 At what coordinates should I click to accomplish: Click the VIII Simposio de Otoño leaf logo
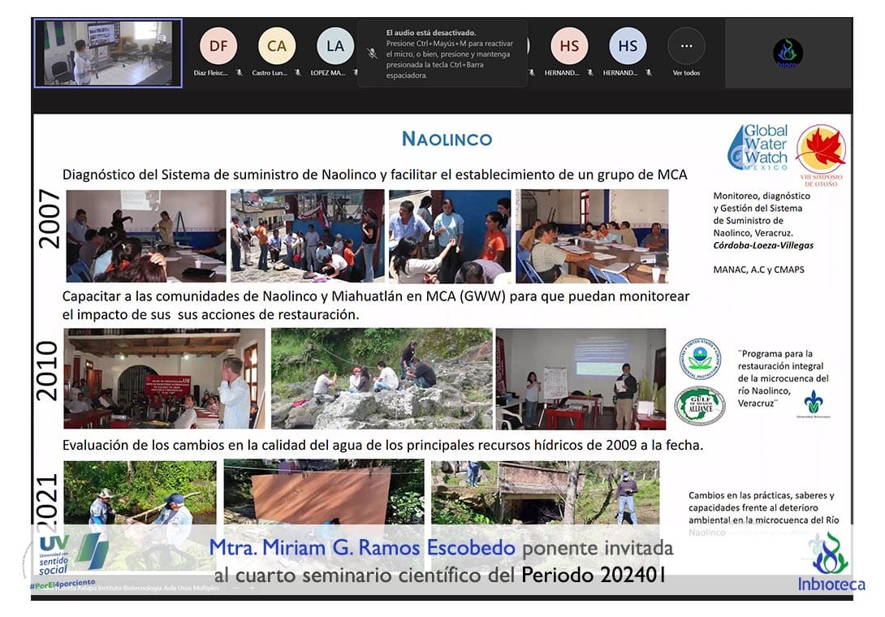point(820,154)
